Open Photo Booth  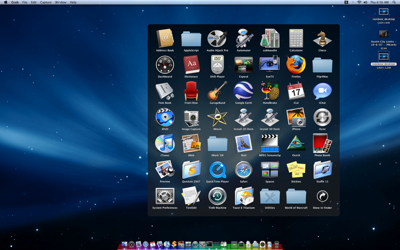(x=322, y=143)
